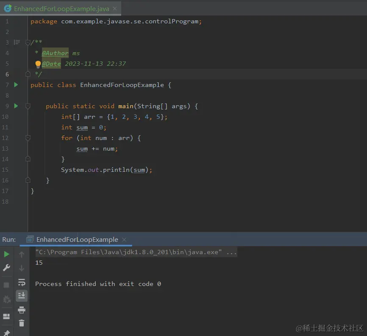Click the arr array declaration on line 10

click(90, 117)
